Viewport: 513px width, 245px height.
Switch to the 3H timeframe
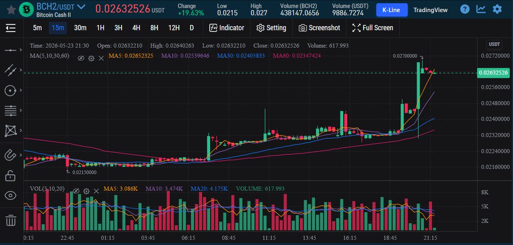118,28
